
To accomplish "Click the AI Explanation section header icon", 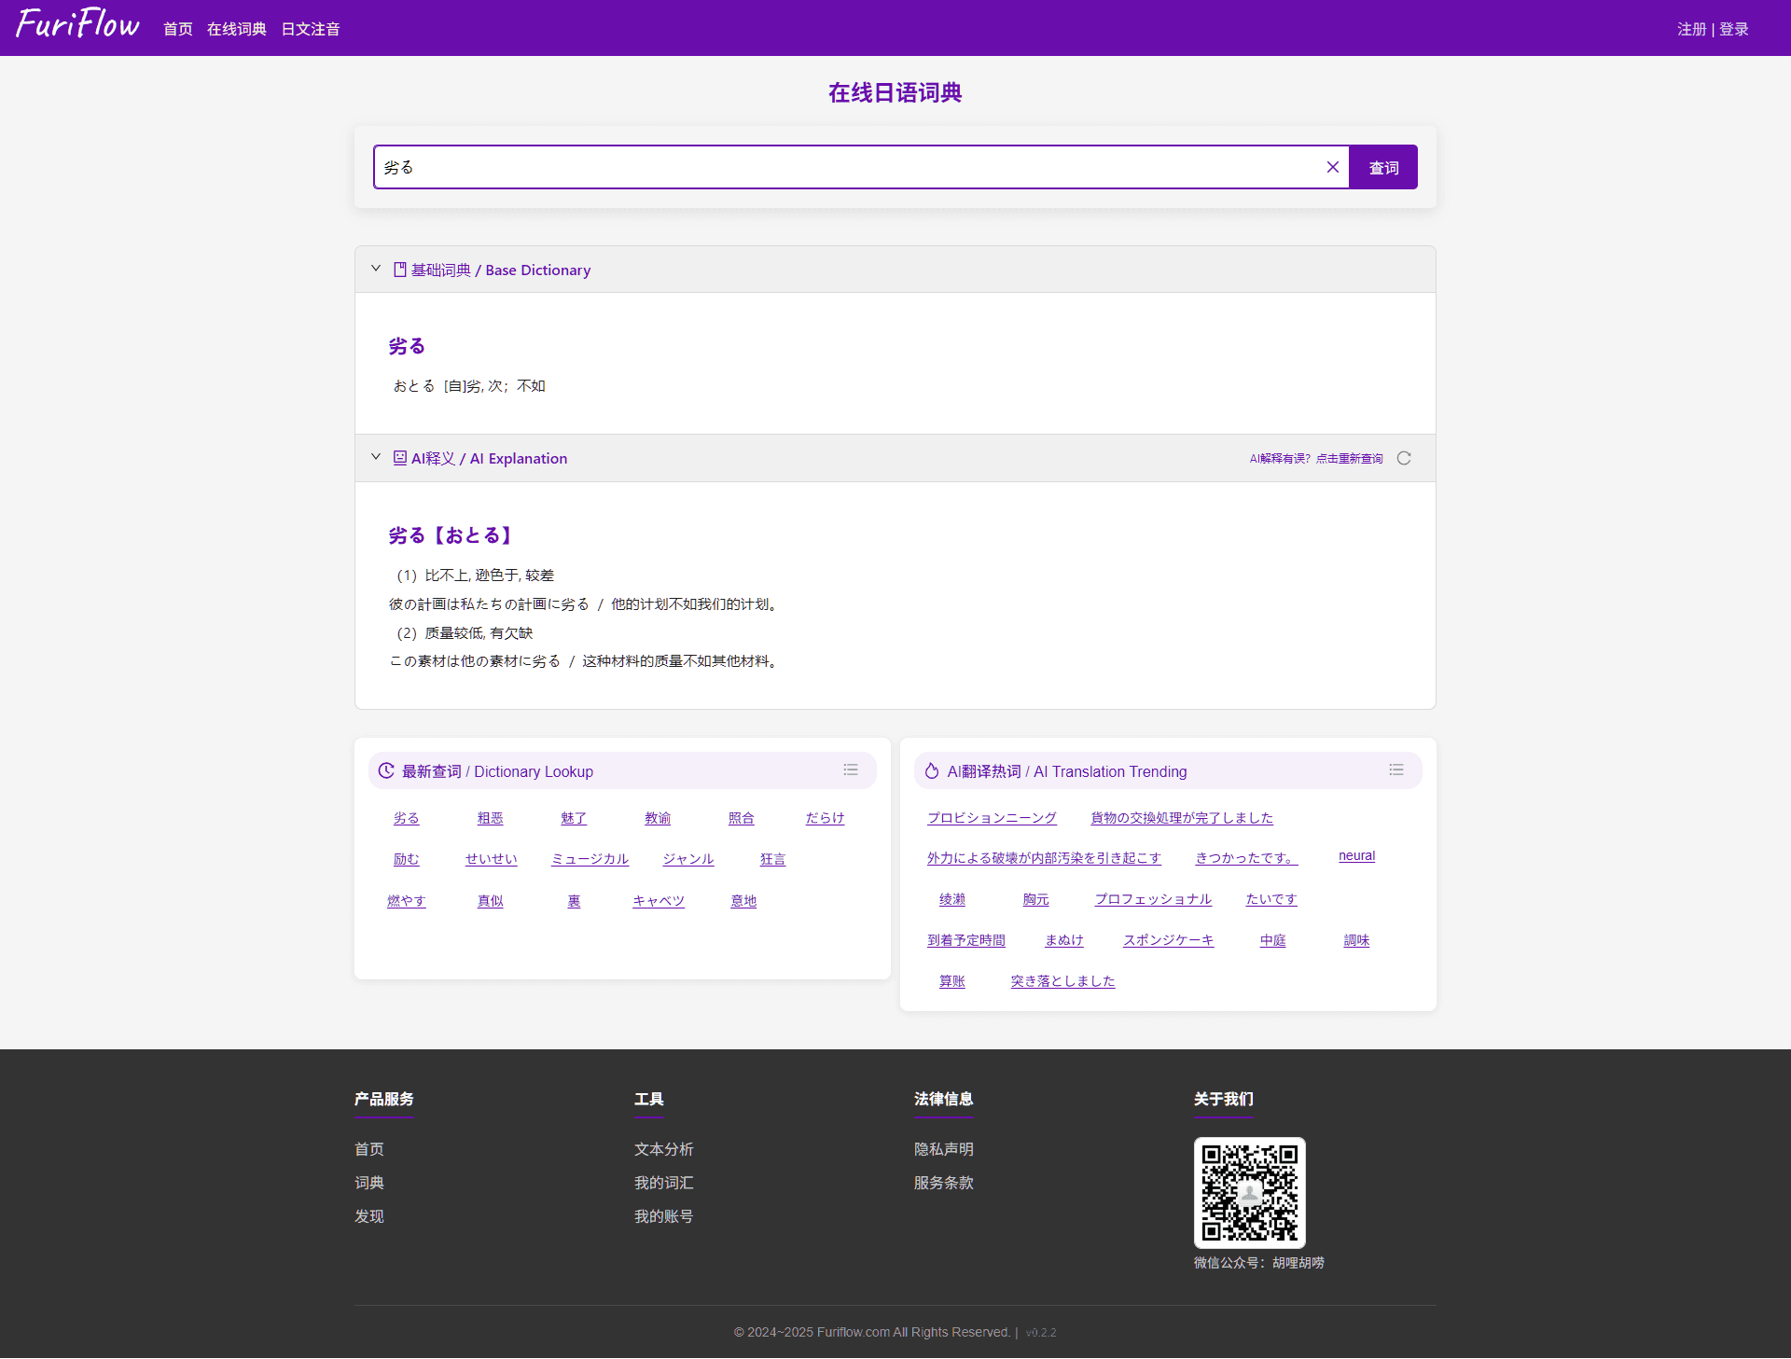I will [400, 458].
